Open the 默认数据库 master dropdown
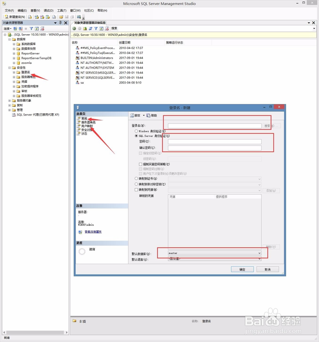Screen dimensions: 319x342 (259, 253)
